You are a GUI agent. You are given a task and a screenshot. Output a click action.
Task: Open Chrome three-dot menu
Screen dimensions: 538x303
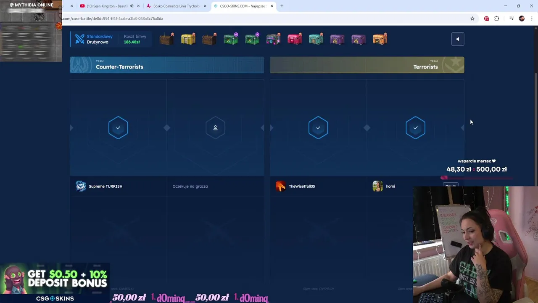[532, 19]
